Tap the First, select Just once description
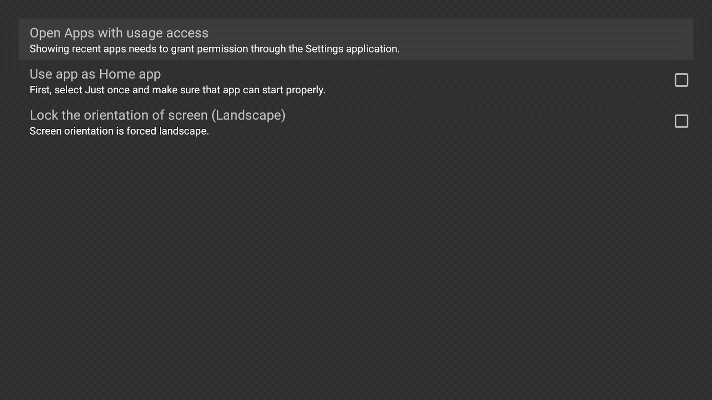The width and height of the screenshot is (712, 400). [x=177, y=90]
